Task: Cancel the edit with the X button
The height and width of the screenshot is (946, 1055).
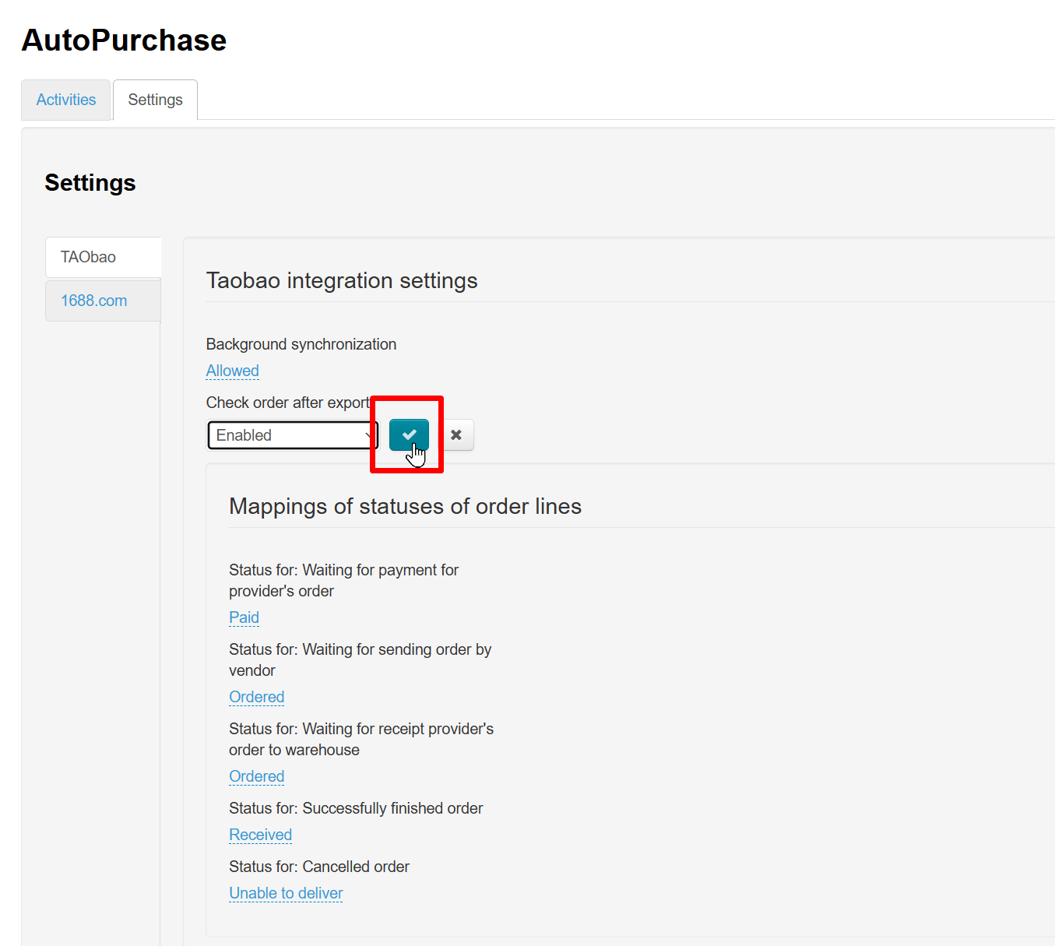Action: (456, 434)
